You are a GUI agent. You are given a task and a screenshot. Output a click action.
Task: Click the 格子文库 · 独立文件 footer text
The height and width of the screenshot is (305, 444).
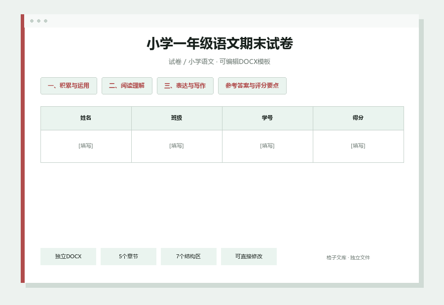tap(348, 258)
